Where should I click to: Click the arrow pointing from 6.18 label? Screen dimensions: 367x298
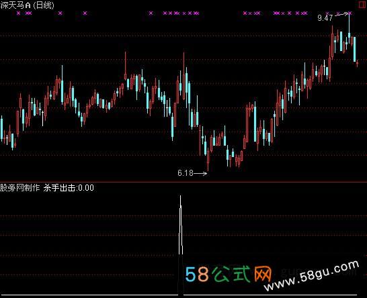point(200,173)
